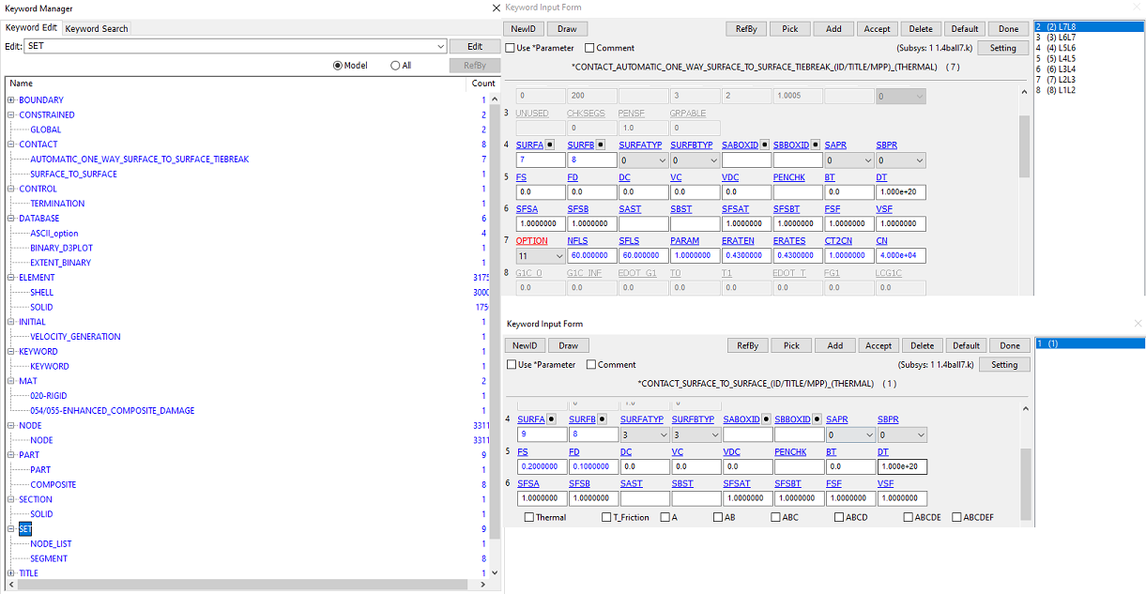Image resolution: width=1146 pixels, height=594 pixels.
Task: Select 054/055-ENHANCED_COMPOSITE_DAMAGE under MAT
Action: 113,411
